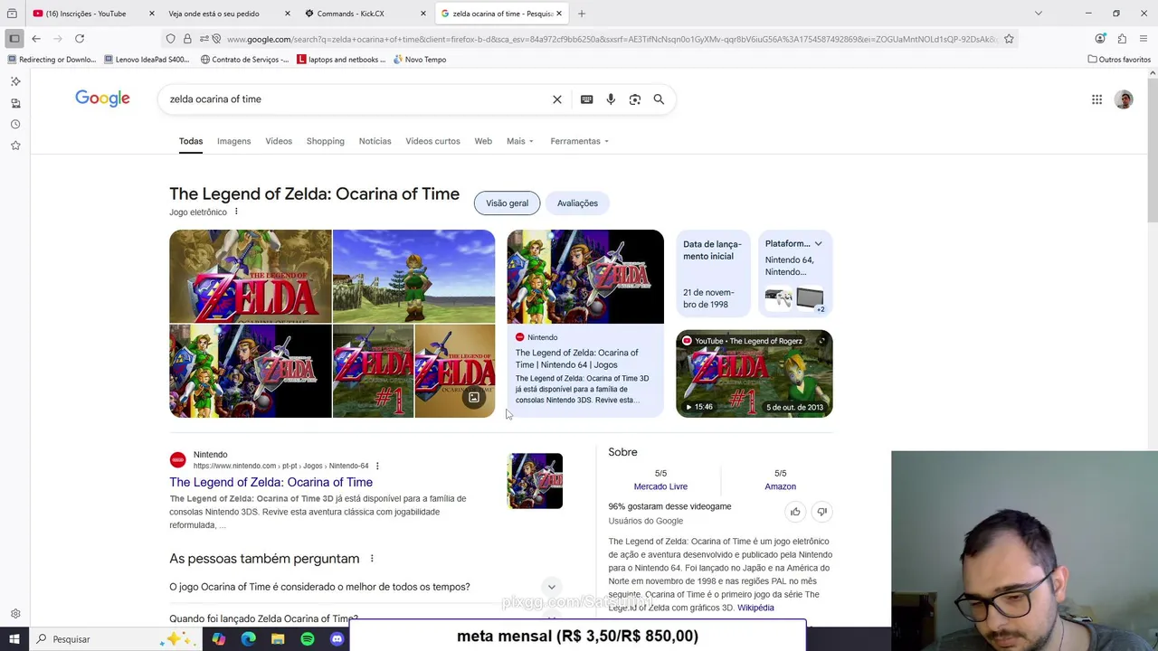1158x651 pixels.
Task: Play the Legend of Rogerz YouTube video
Action: click(x=755, y=373)
